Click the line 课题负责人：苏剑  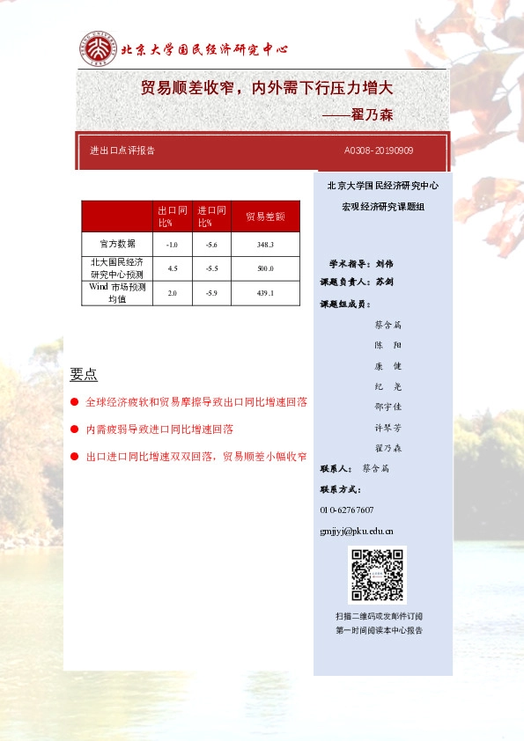[x=357, y=282]
